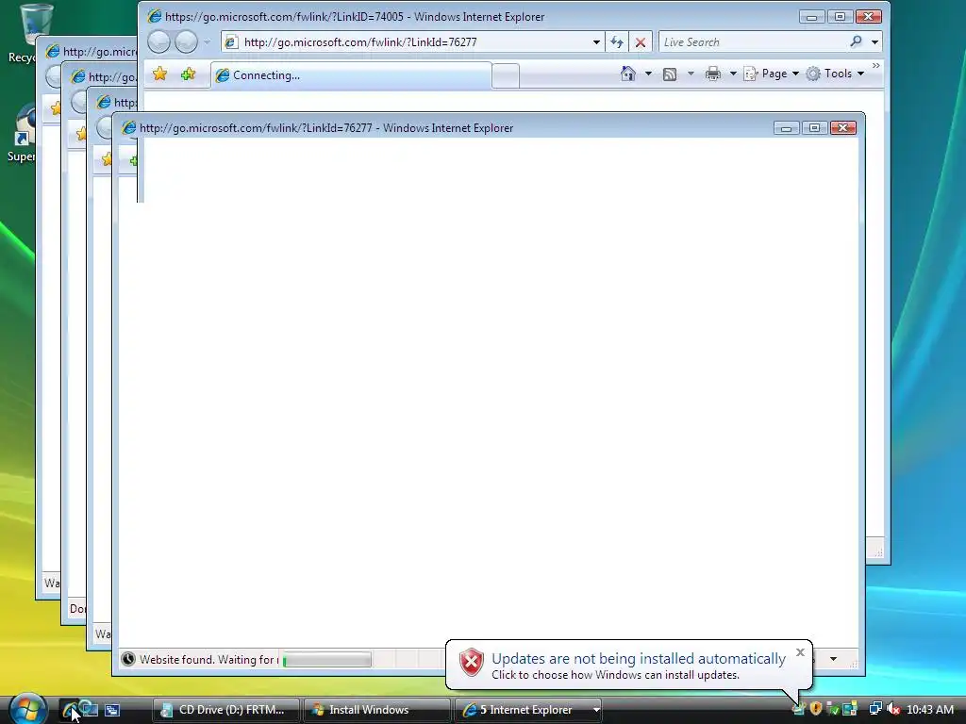Open a new blank tab

click(x=506, y=75)
